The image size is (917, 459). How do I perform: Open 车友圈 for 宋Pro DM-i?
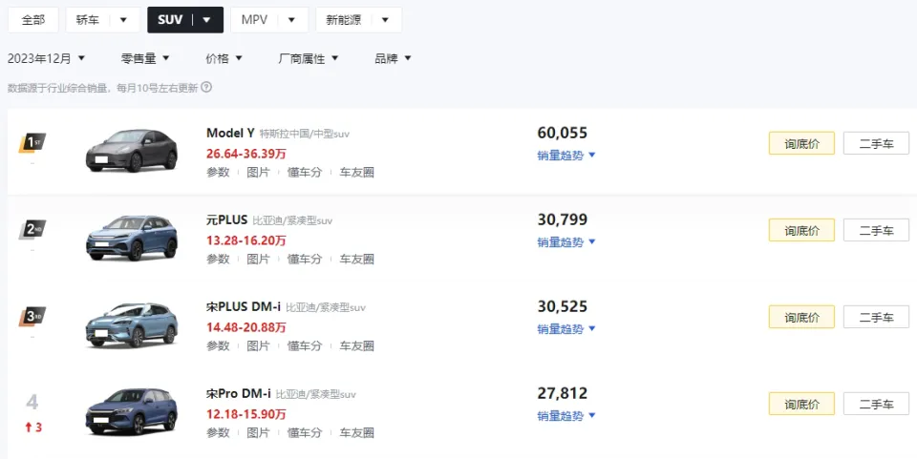point(356,432)
